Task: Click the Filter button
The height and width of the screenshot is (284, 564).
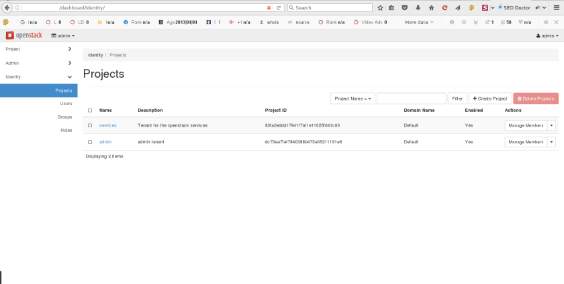Action: [x=457, y=98]
